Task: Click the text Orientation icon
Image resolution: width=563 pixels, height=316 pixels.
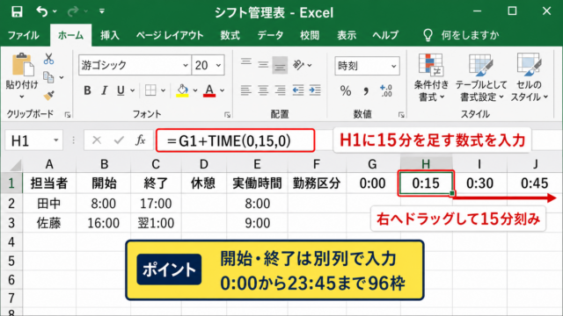Action: click(x=299, y=64)
